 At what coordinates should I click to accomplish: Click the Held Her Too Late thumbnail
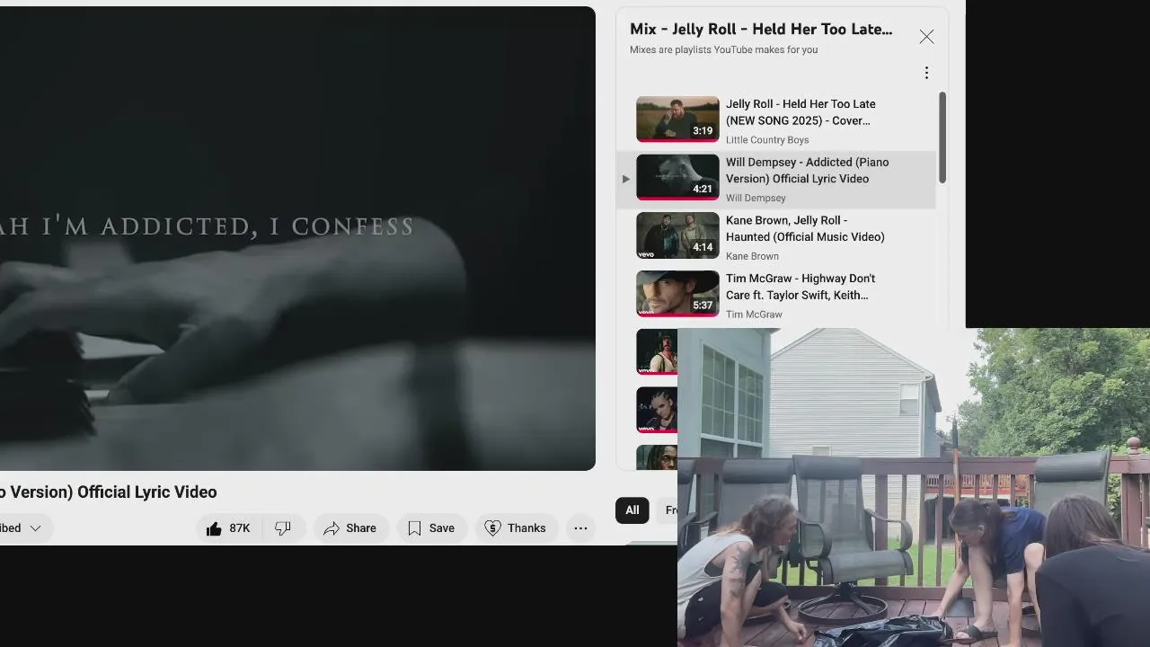[677, 119]
